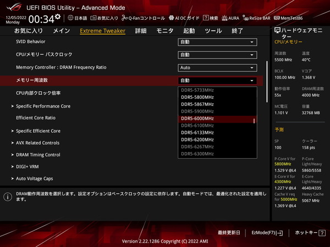
Task: Switch to 詳細 tab
Action: [141, 31]
